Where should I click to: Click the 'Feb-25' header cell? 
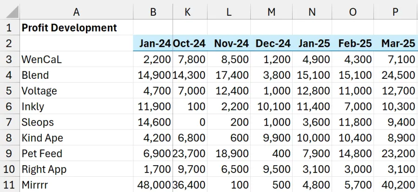(353, 43)
